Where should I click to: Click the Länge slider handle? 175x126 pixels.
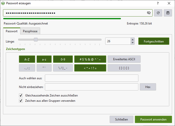pyautogui.click(x=36, y=39)
